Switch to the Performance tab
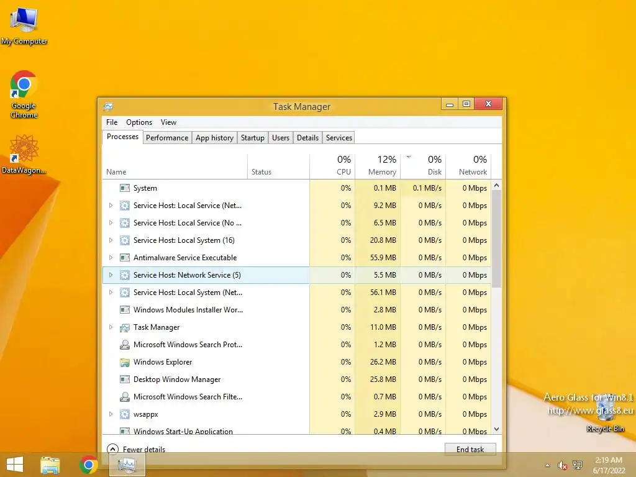The height and width of the screenshot is (477, 636). tap(167, 138)
